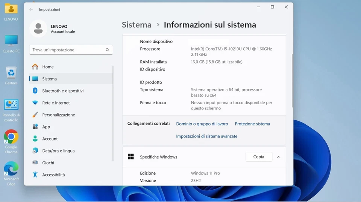The image size is (361, 202).
Task: Click the App icon in the sidebar
Action: [x=35, y=126]
